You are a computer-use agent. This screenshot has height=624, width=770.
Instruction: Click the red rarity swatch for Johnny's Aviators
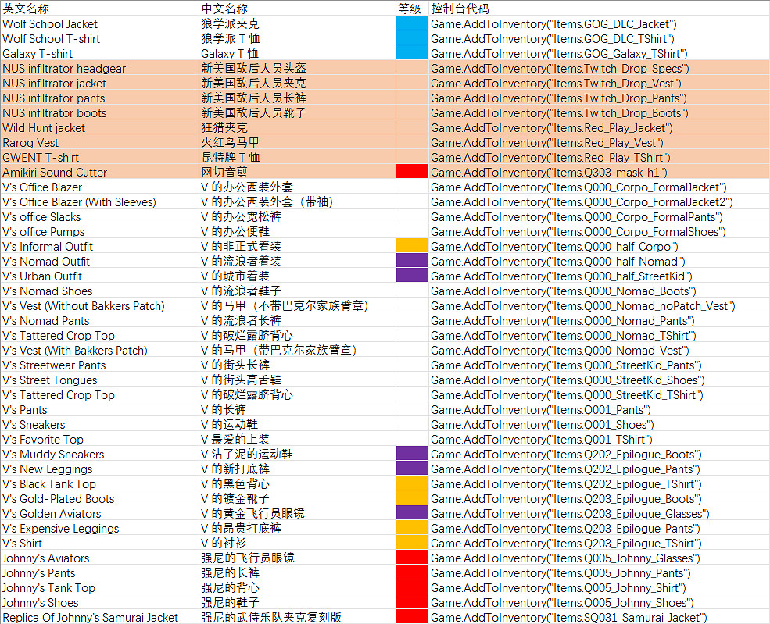point(412,558)
